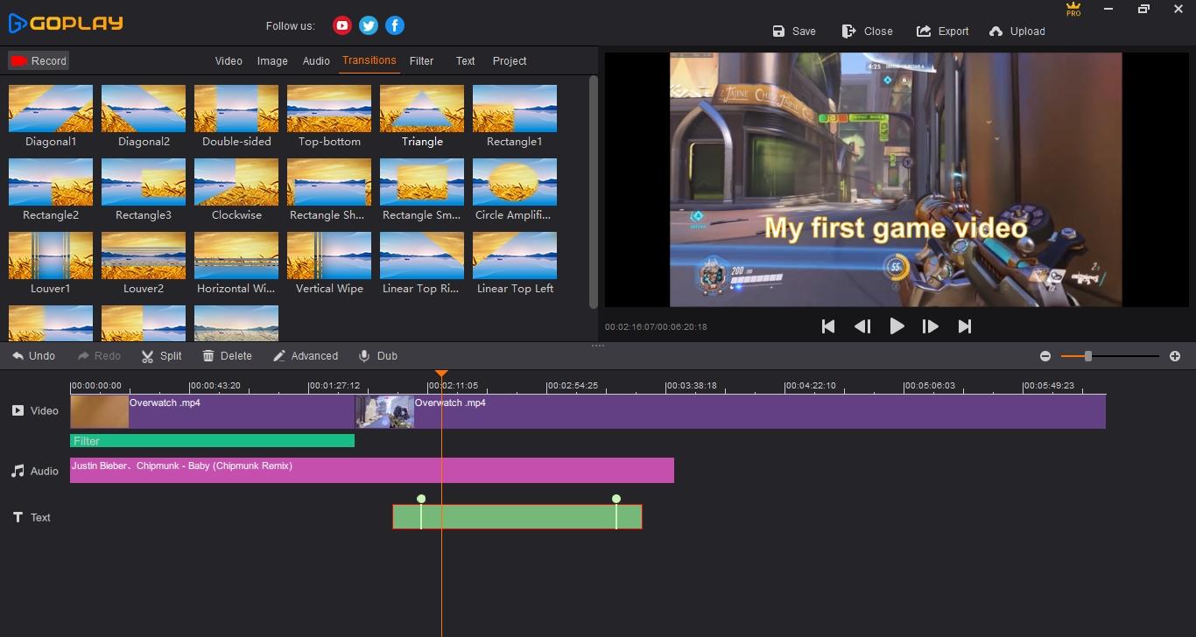Open the Twitter follow icon
1196x637 pixels.
pyautogui.click(x=369, y=25)
